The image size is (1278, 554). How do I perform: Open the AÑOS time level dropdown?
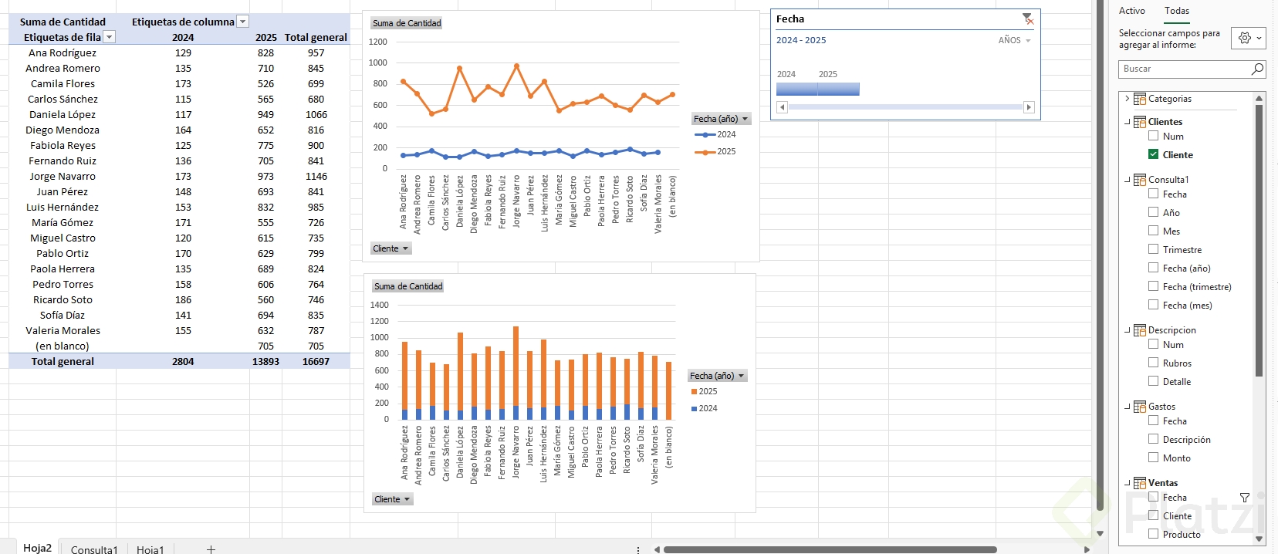pos(1014,40)
